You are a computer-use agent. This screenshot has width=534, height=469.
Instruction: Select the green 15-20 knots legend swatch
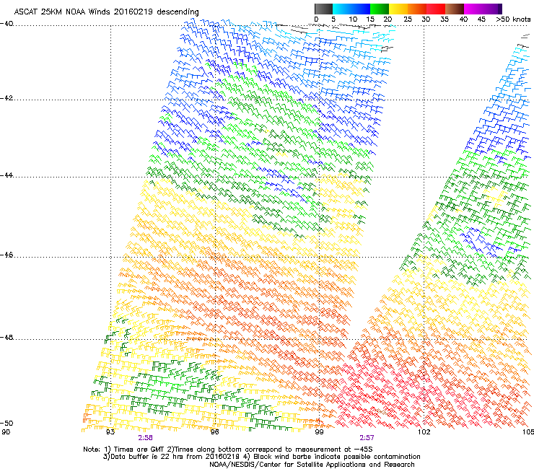[380, 9]
